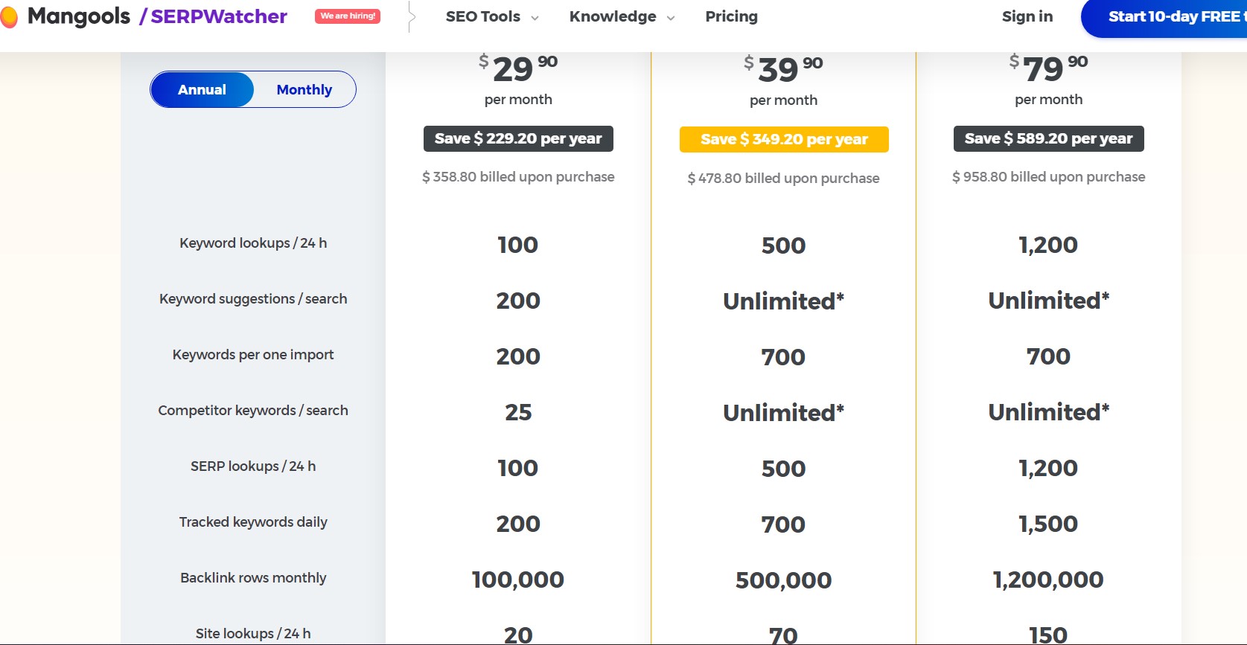This screenshot has height=645, width=1247.
Task: Click 'Save $ 589.20 per year' badge
Action: pos(1048,138)
